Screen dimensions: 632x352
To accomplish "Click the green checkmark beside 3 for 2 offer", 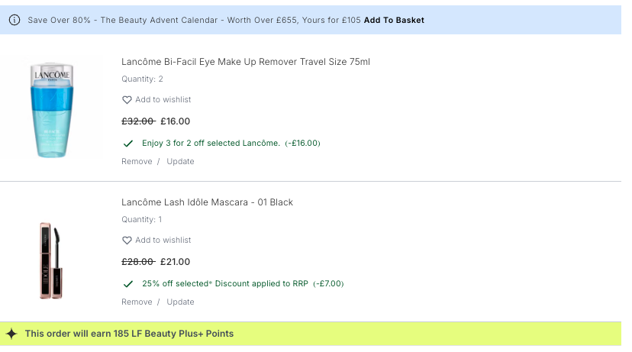I will 127,143.
